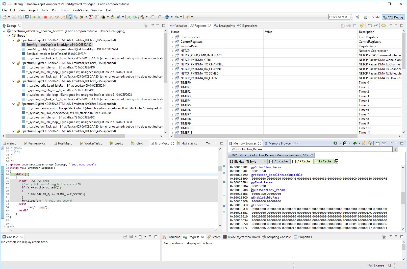
Task: Click the Open Perspective toolbar icon
Action: click(x=357, y=17)
